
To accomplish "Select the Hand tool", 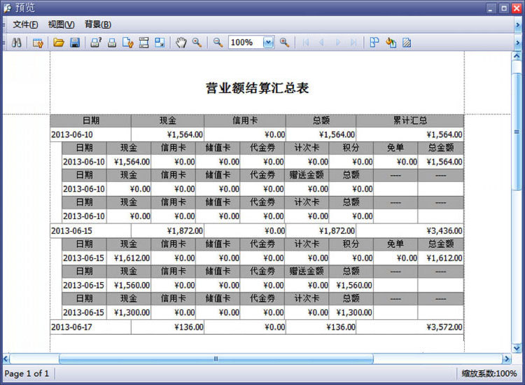I will [181, 43].
